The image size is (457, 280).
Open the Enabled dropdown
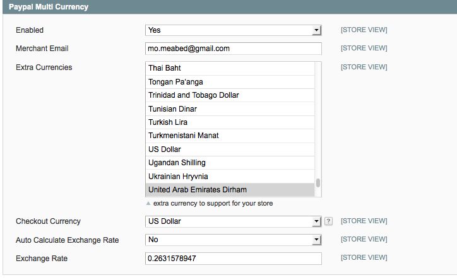click(x=233, y=30)
